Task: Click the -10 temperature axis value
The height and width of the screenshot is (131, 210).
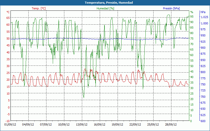Action: (x=8, y=121)
